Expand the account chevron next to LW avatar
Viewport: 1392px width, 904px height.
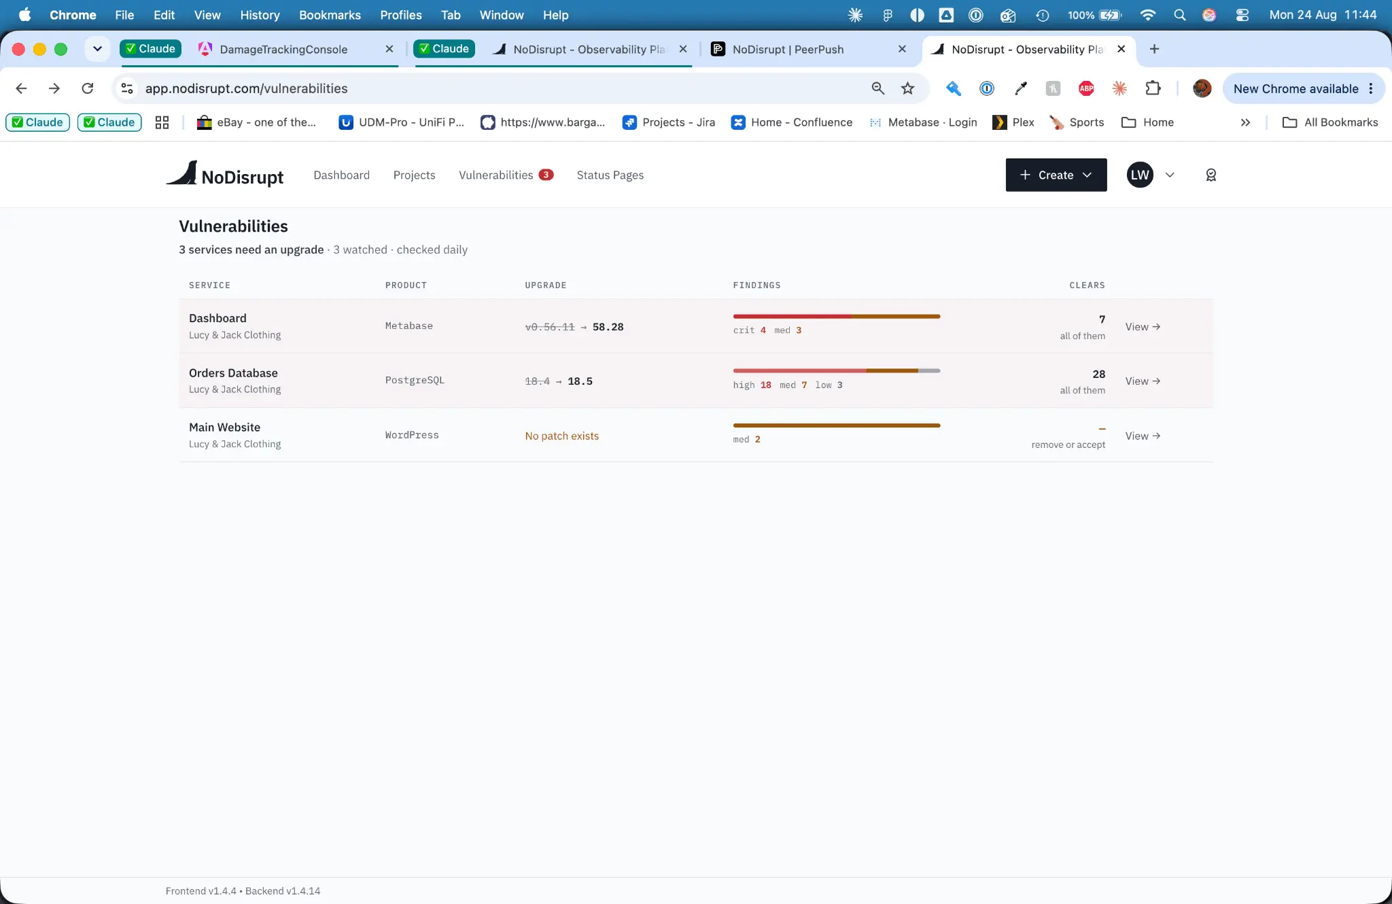1170,175
